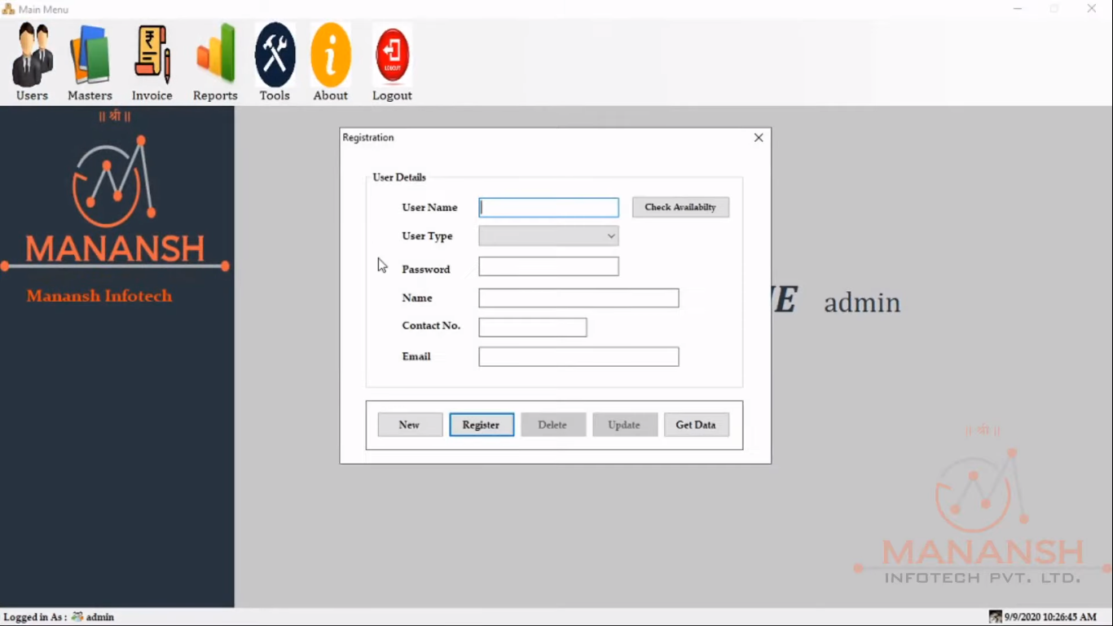This screenshot has width=1113, height=626.
Task: Close the Registration dialog
Action: coord(758,137)
